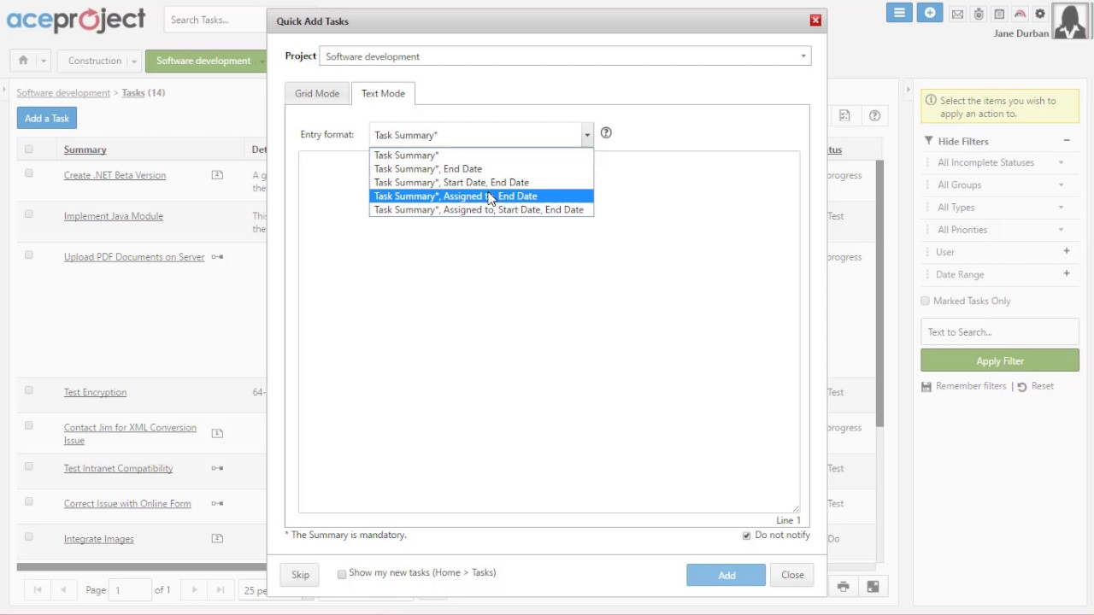
Task: Click the entry format help question mark
Action: pos(606,132)
